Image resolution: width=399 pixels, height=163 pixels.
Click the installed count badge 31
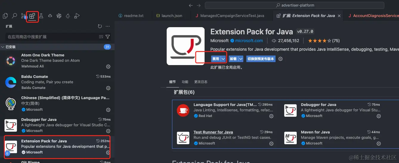107,47
